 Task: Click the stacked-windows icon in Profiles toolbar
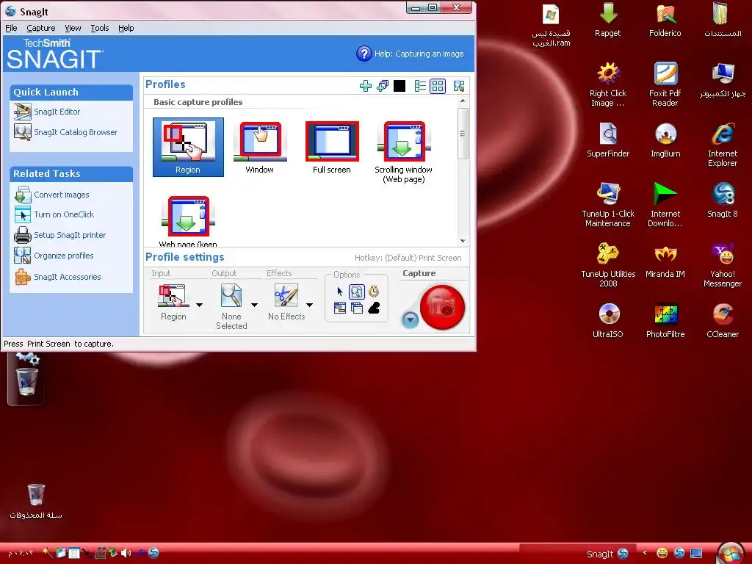[x=383, y=86]
